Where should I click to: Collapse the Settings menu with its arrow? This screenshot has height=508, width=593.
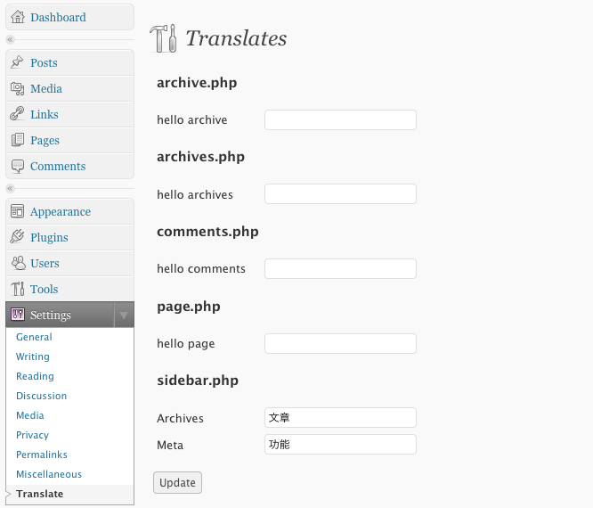click(124, 315)
